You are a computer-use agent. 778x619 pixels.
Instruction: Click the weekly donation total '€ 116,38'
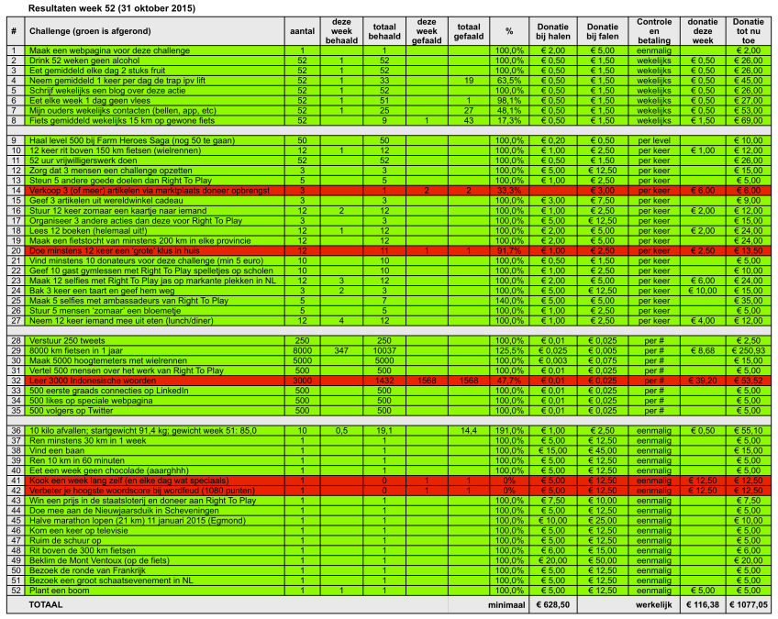[x=703, y=606]
